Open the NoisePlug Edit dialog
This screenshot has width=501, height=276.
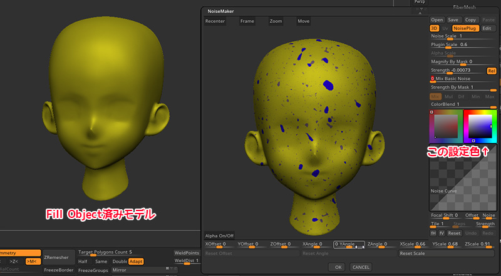coord(488,28)
